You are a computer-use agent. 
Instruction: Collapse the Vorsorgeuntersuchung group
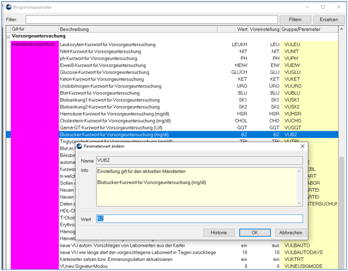point(8,37)
